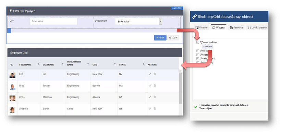Expand the footer tree node

coord(198,51)
